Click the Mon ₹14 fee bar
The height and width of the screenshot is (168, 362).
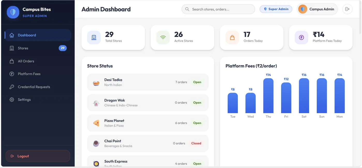pos(340,96)
